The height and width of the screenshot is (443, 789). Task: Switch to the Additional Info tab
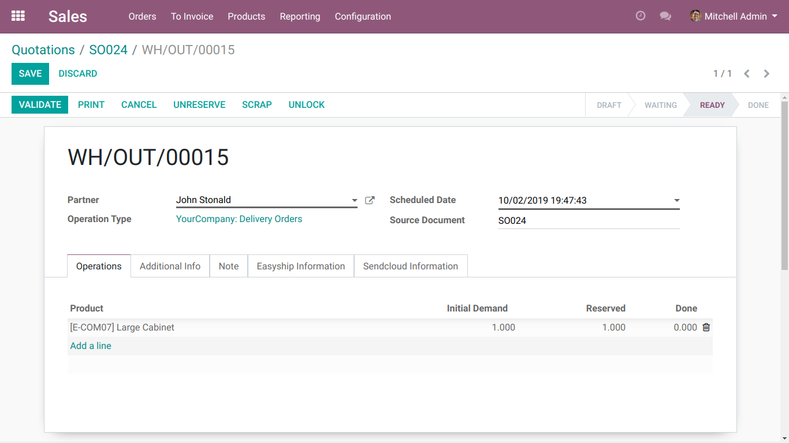click(170, 266)
